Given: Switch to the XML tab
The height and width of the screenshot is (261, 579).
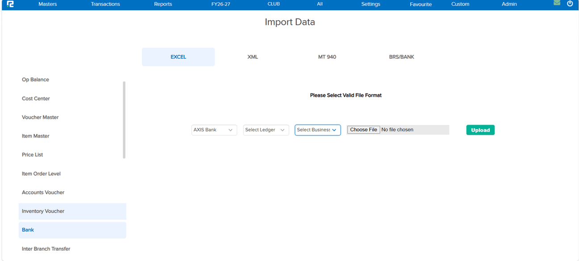Looking at the screenshot, I should point(253,57).
